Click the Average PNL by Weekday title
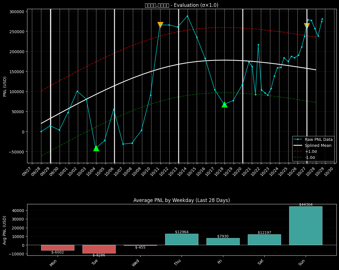The height and width of the screenshot is (270, 339). tap(181, 200)
